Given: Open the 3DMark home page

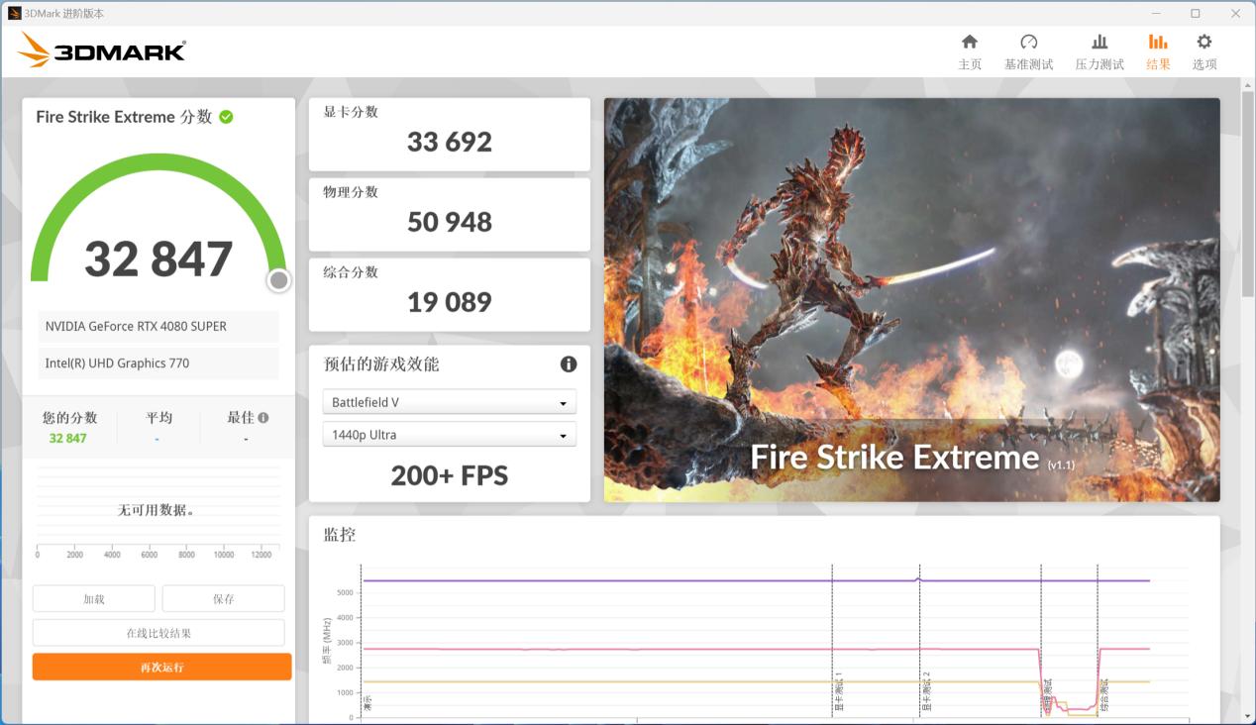Looking at the screenshot, I should [x=969, y=50].
